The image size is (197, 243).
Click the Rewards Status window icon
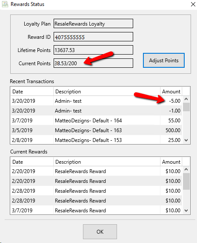(5, 4)
